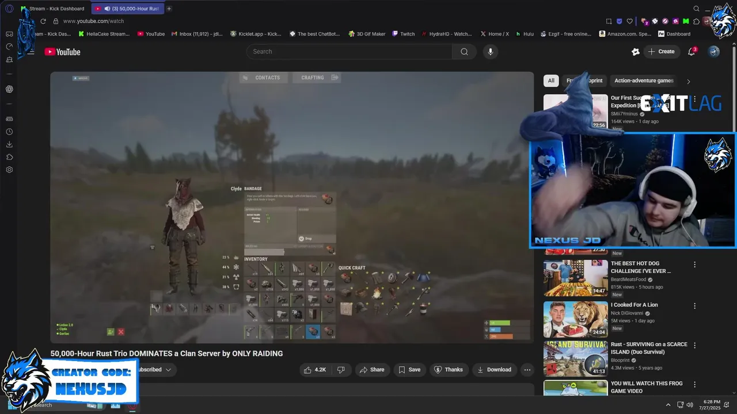Screen dimensions: 737x414
Task: Open BeardMeatsFood channel name
Action: 628,279
